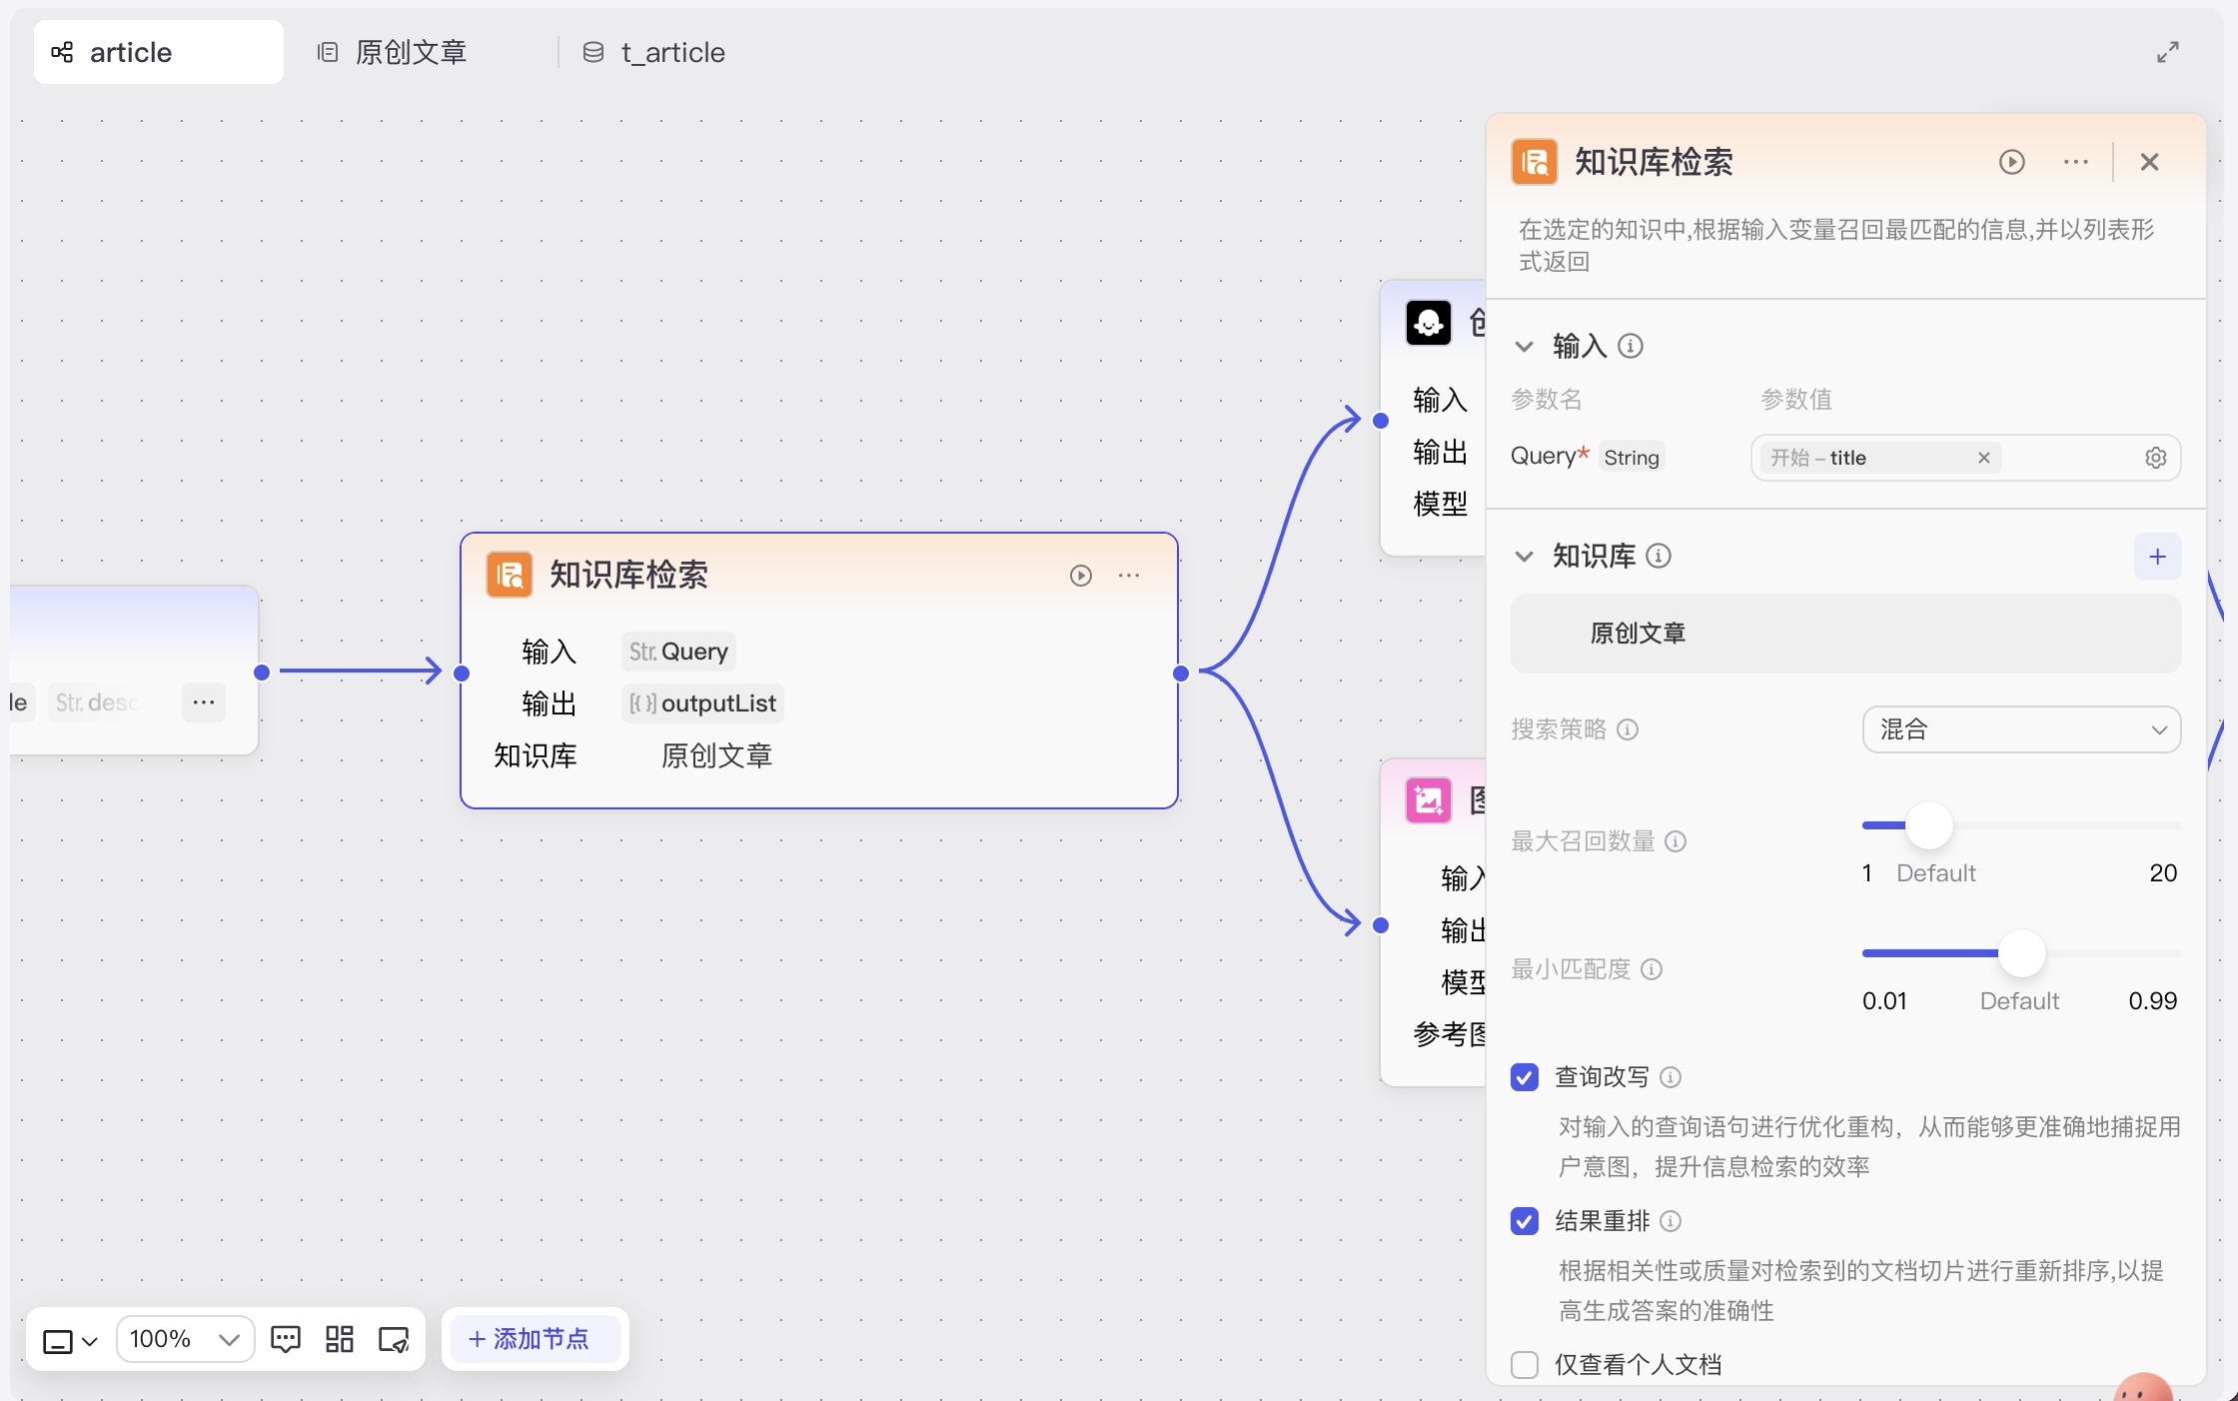Enable 仅查看个人文档 checkbox
The height and width of the screenshot is (1401, 2238).
click(1525, 1365)
